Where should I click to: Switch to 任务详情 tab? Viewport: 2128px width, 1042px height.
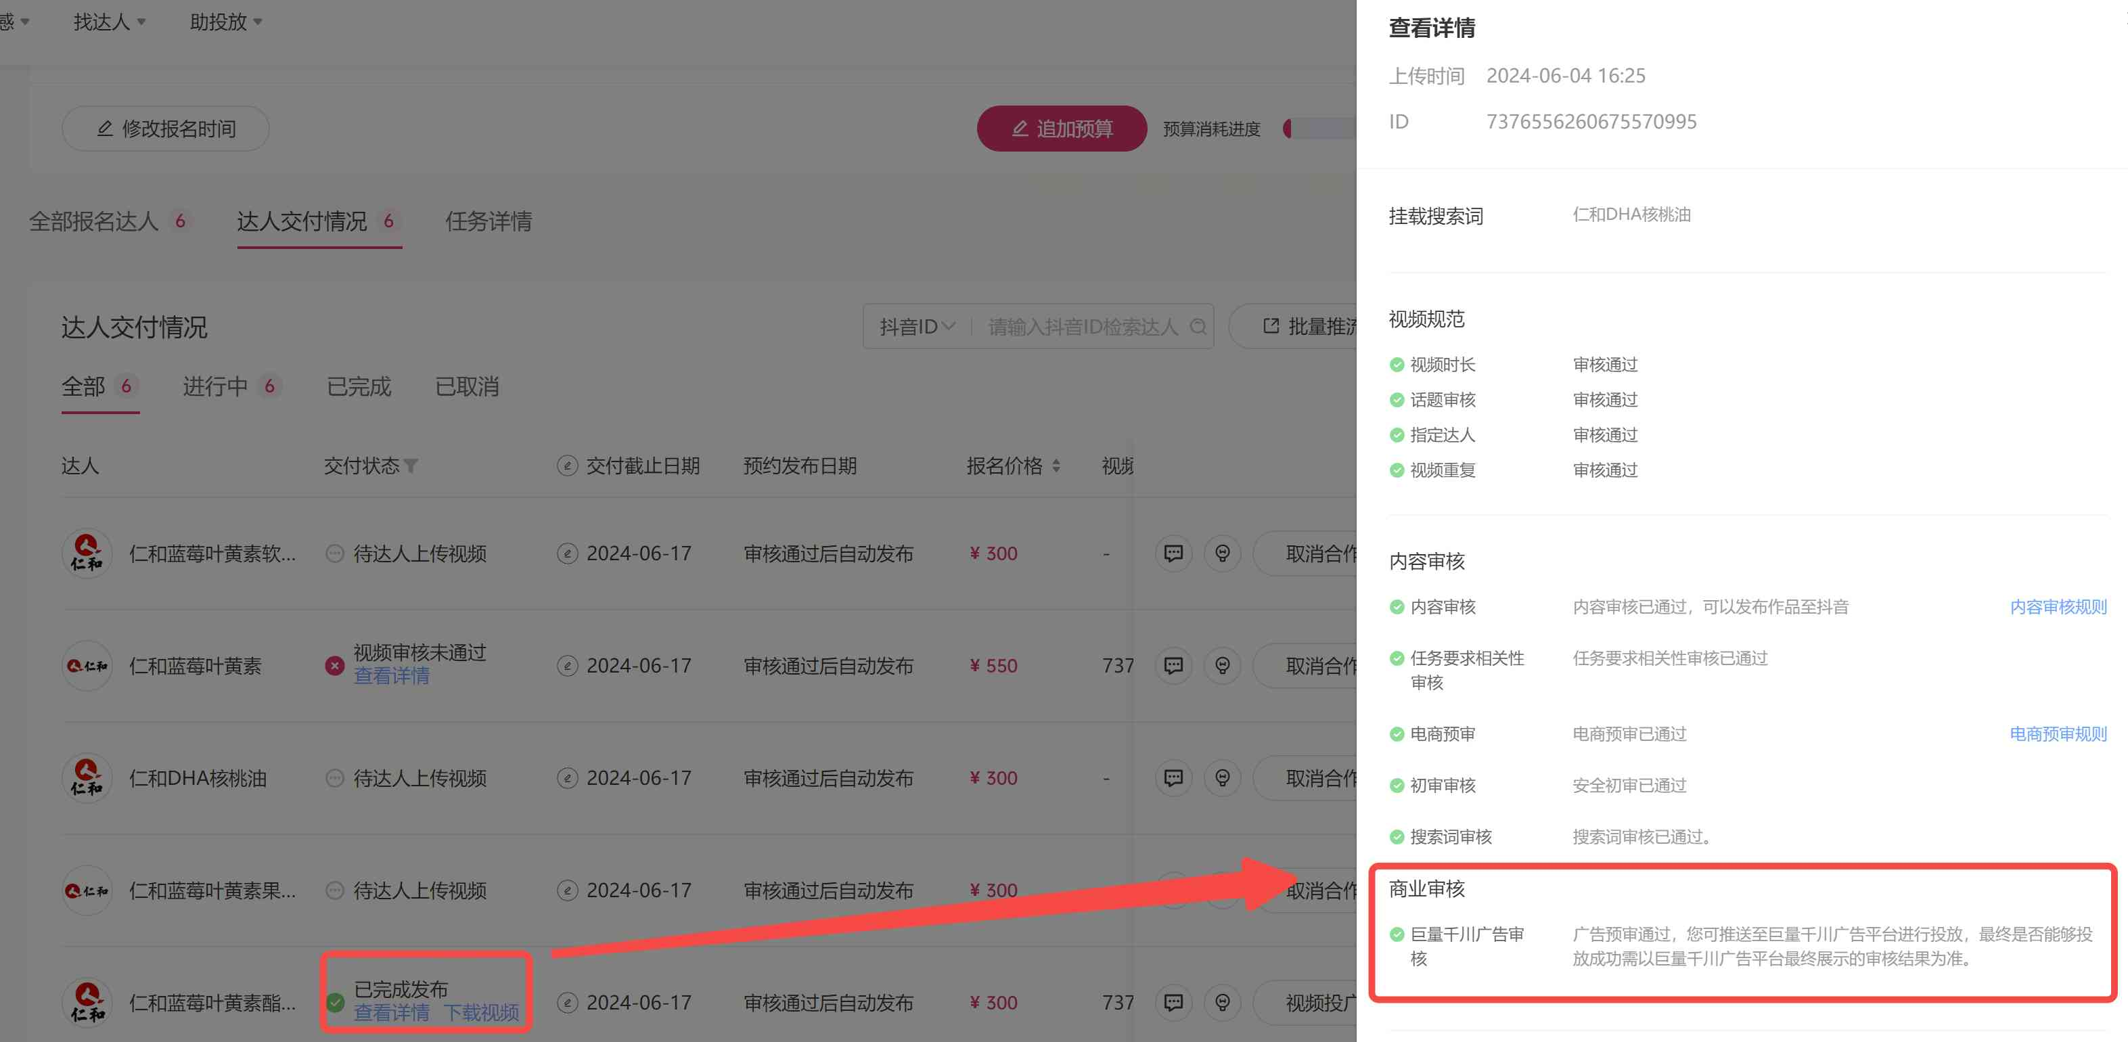coord(489,221)
